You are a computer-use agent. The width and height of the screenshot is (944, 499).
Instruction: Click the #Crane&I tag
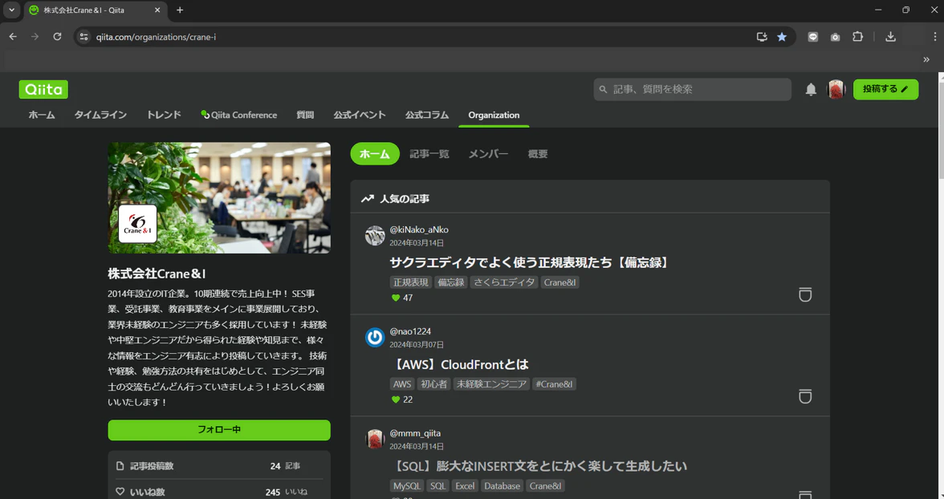(554, 384)
